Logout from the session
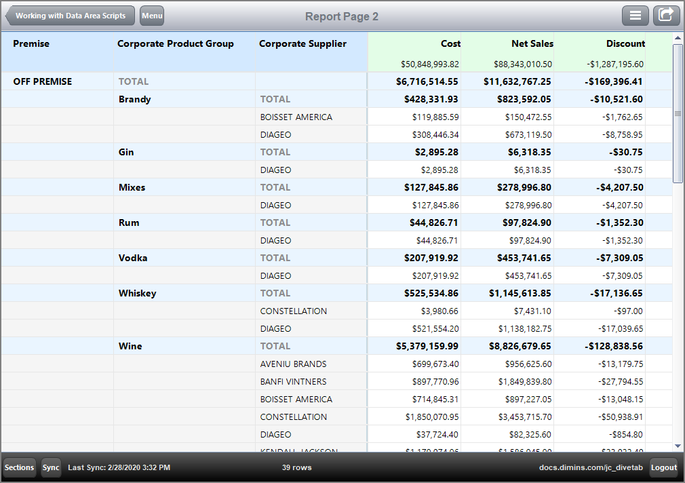Viewport: 685px width, 483px height. click(x=663, y=467)
